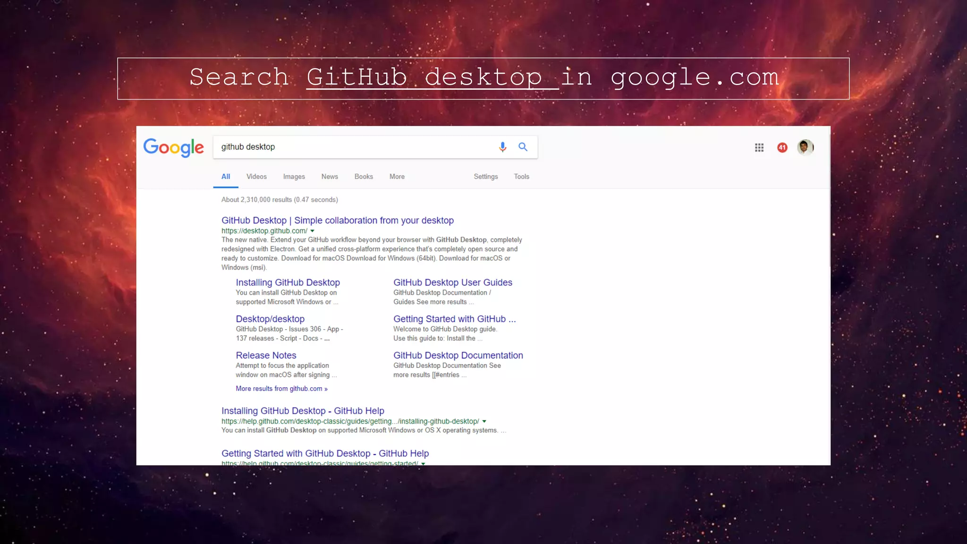
Task: Expand the arrow next to desktop.github.com URL
Action: [312, 231]
